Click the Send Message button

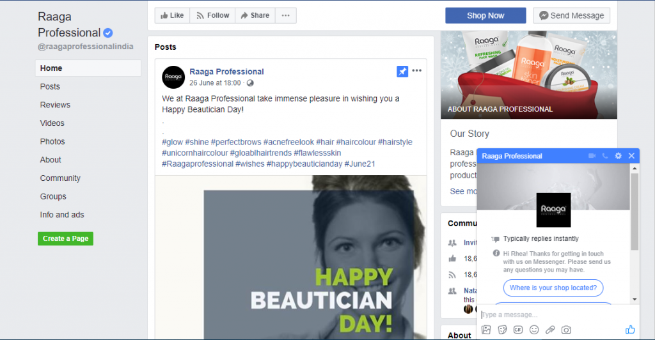pyautogui.click(x=571, y=15)
